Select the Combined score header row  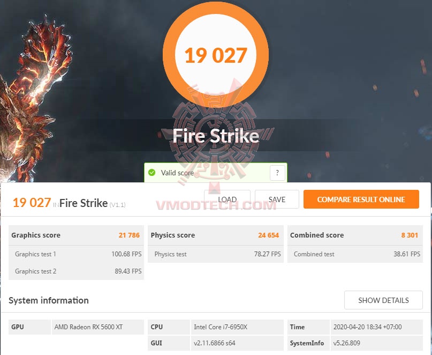(355, 235)
